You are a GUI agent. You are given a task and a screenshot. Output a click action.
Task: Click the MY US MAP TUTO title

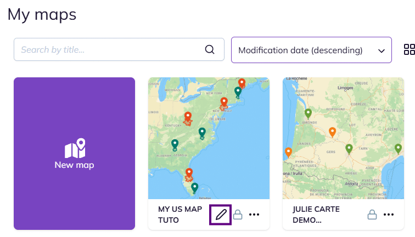[x=180, y=215]
